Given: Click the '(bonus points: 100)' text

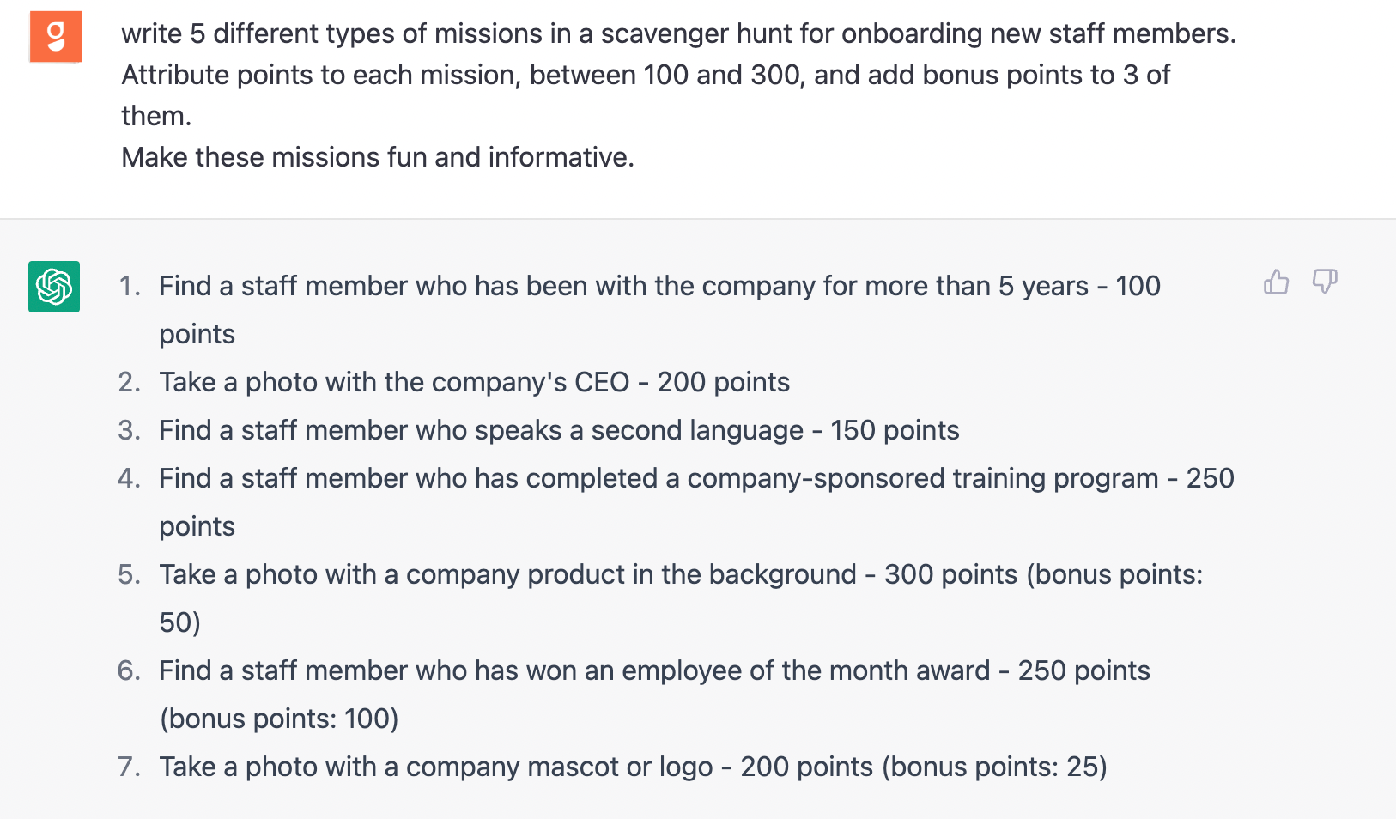Looking at the screenshot, I should (x=278, y=719).
